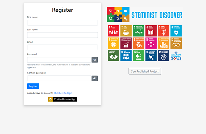Select SDG 16 Peace Justice tile
Screen dimensions: 206x134
[151, 55]
